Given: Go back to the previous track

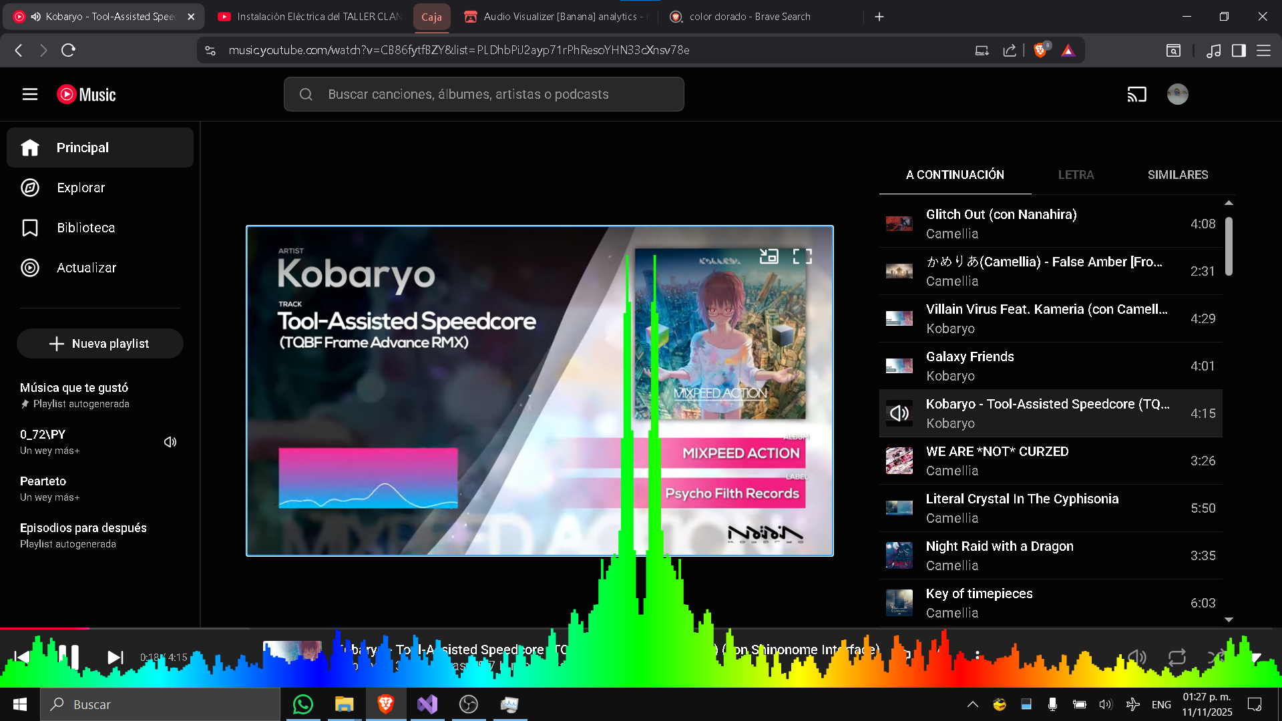Looking at the screenshot, I should (x=22, y=657).
